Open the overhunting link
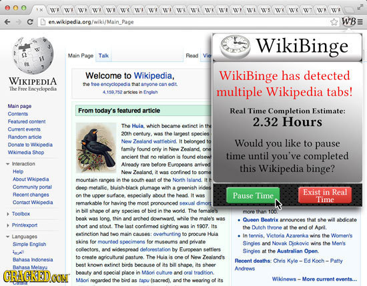Viewport: 367px width, 286px height. point(167,234)
